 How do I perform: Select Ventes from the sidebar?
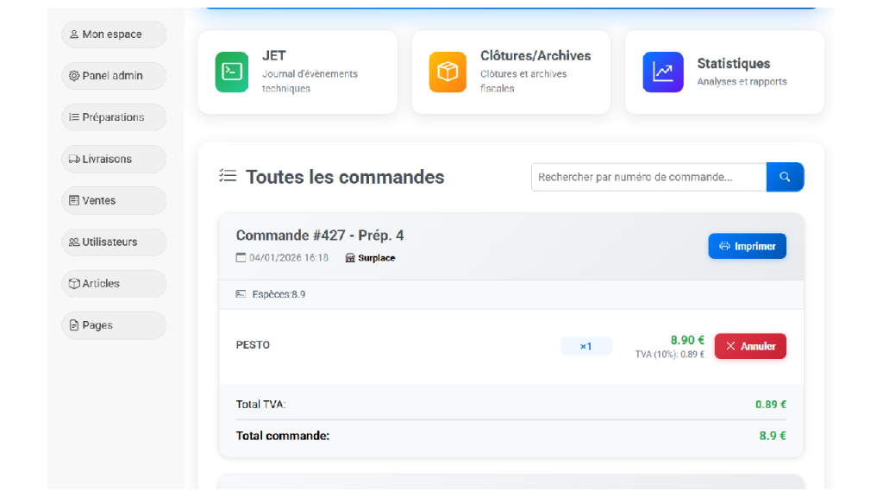[x=113, y=200]
